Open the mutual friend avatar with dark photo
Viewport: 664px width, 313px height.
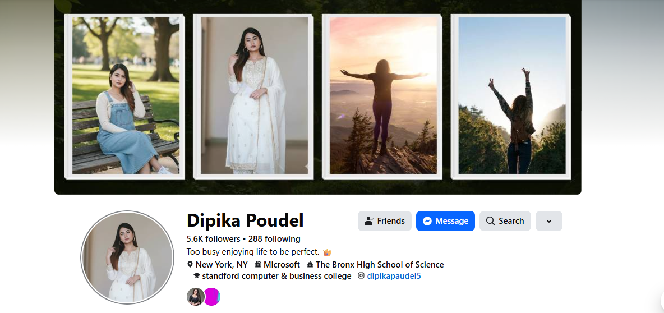click(195, 297)
